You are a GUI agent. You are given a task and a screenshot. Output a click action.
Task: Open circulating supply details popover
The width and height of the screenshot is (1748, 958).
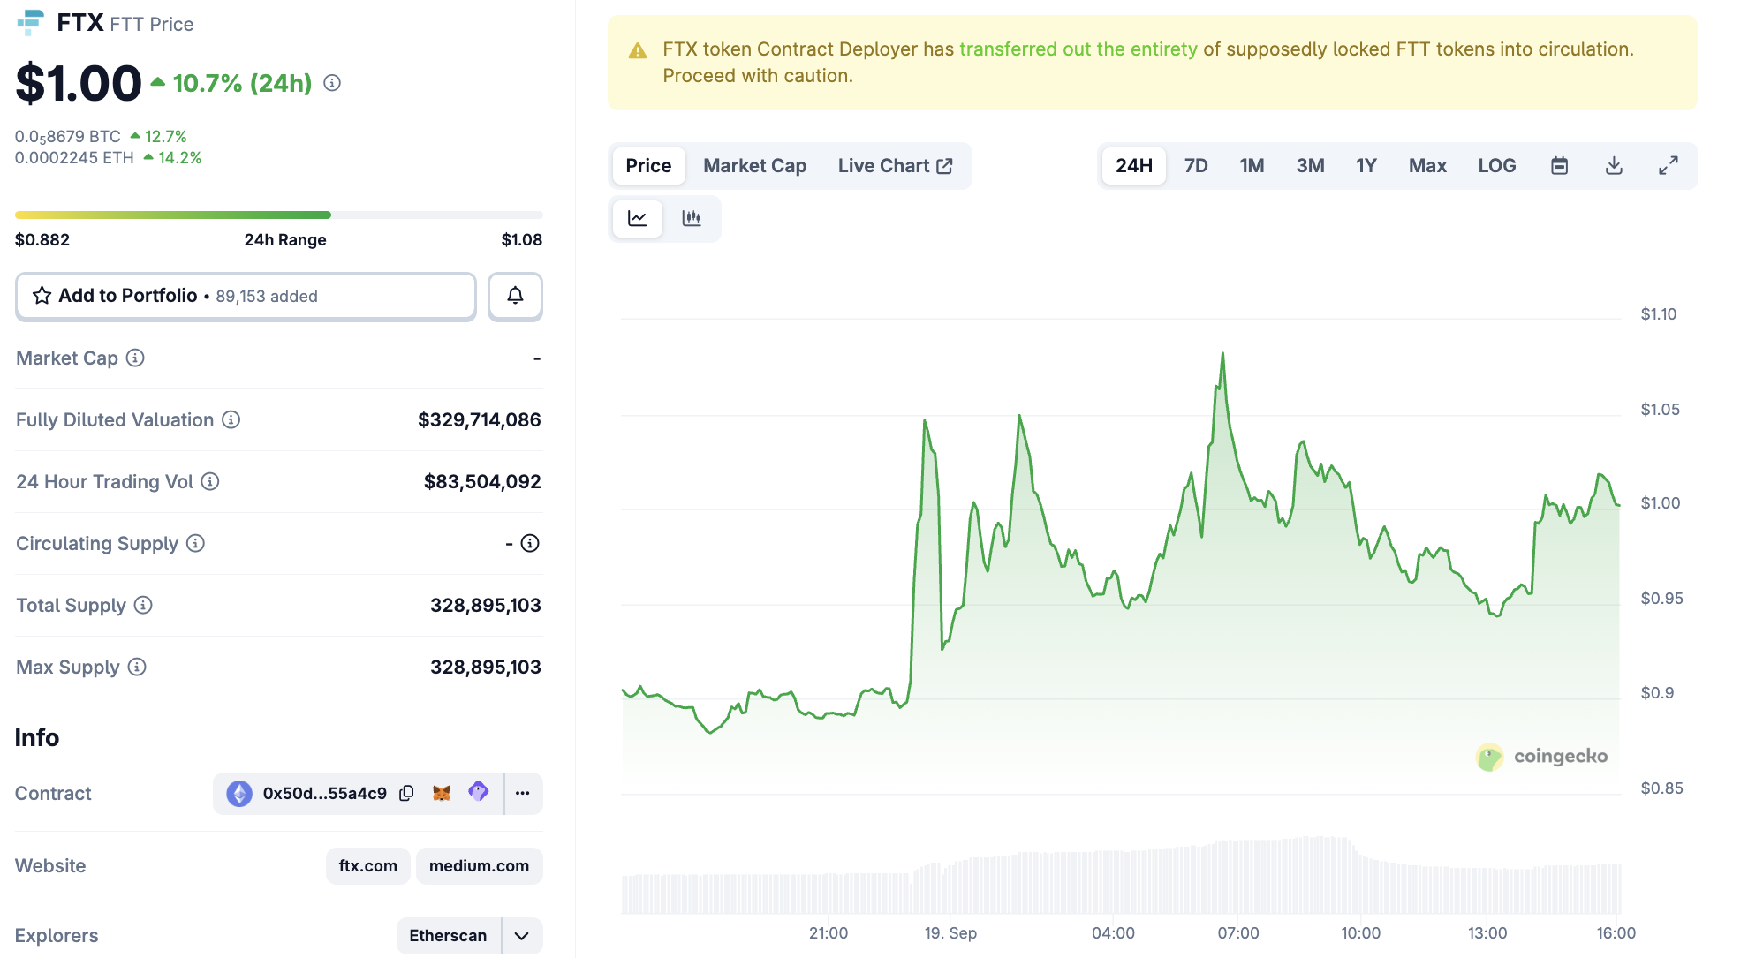pos(529,544)
